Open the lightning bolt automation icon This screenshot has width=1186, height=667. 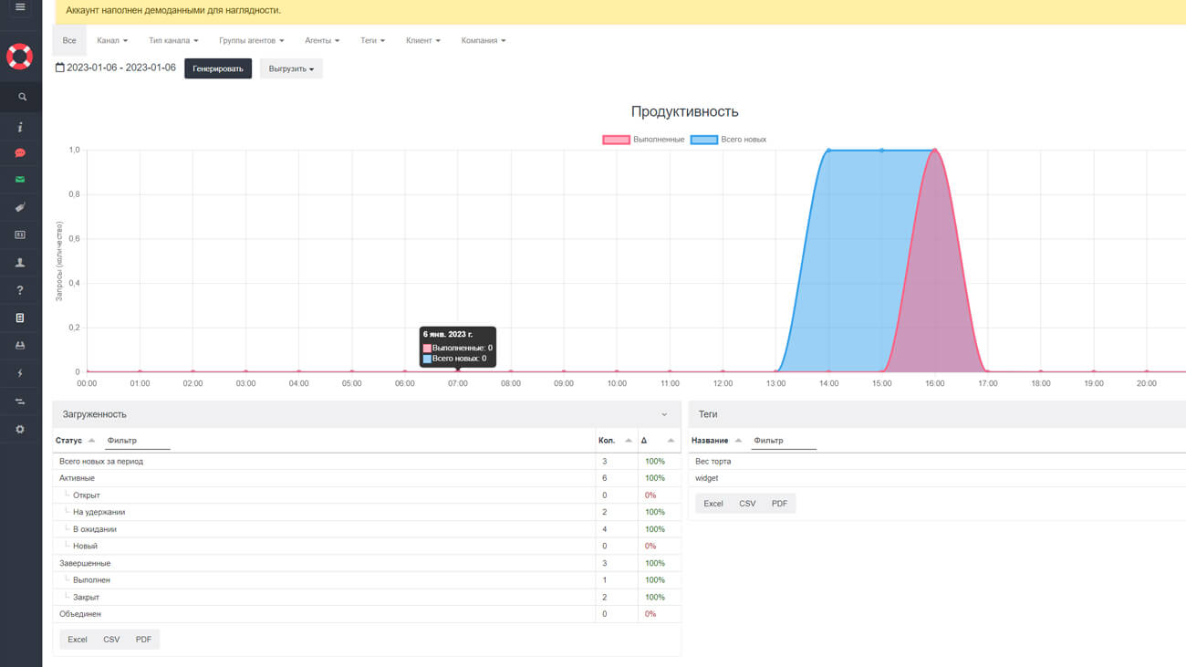coord(20,373)
